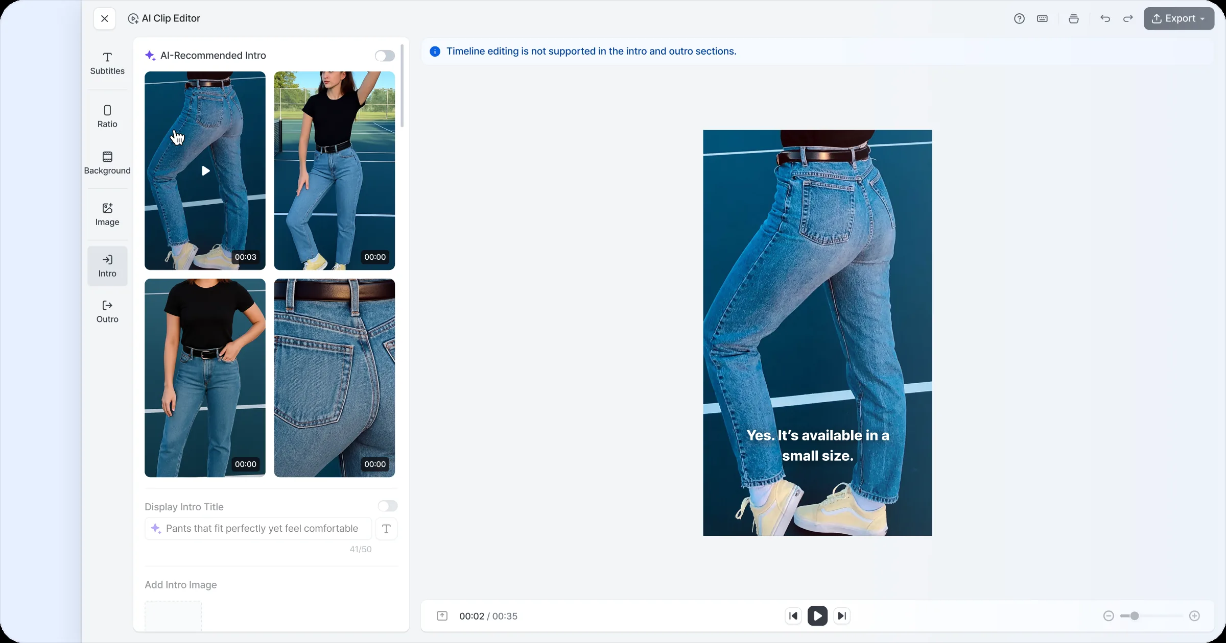Open the title text style T button
Image resolution: width=1226 pixels, height=643 pixels.
386,529
